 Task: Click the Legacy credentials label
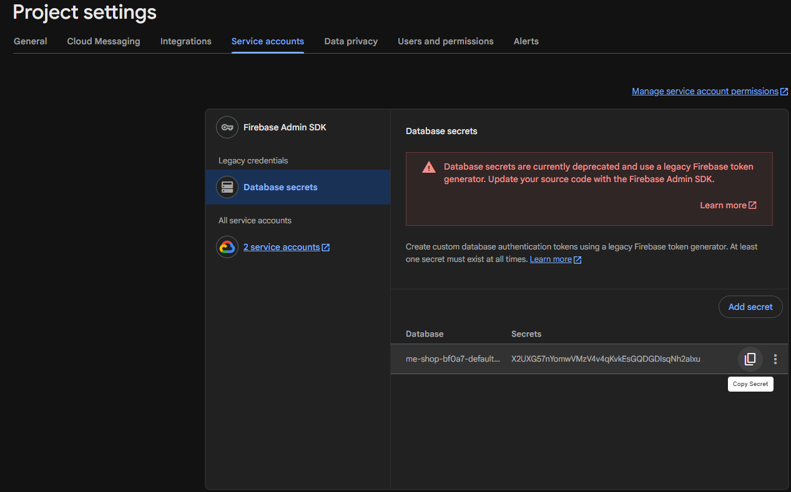point(253,160)
